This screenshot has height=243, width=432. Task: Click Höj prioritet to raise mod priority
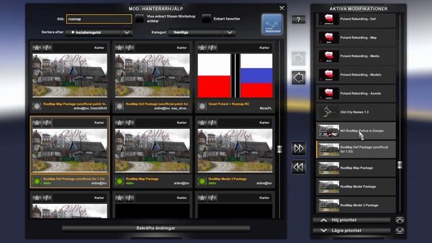(352, 220)
